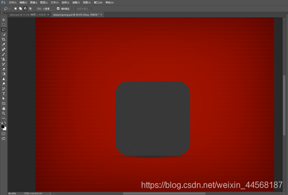Open the 视图(V) menu

(x=86, y=3)
